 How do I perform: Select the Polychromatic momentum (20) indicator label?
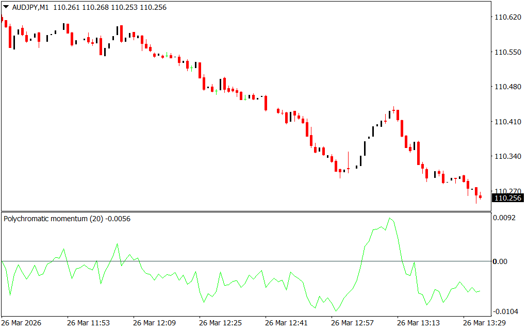(x=54, y=219)
